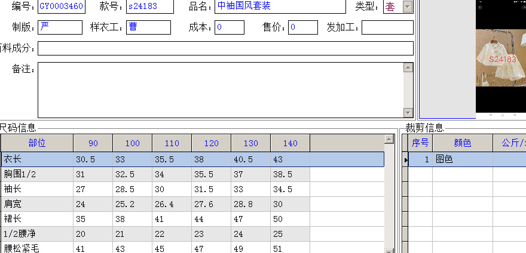Click the 110 size column header
526x253 pixels.
172,143
